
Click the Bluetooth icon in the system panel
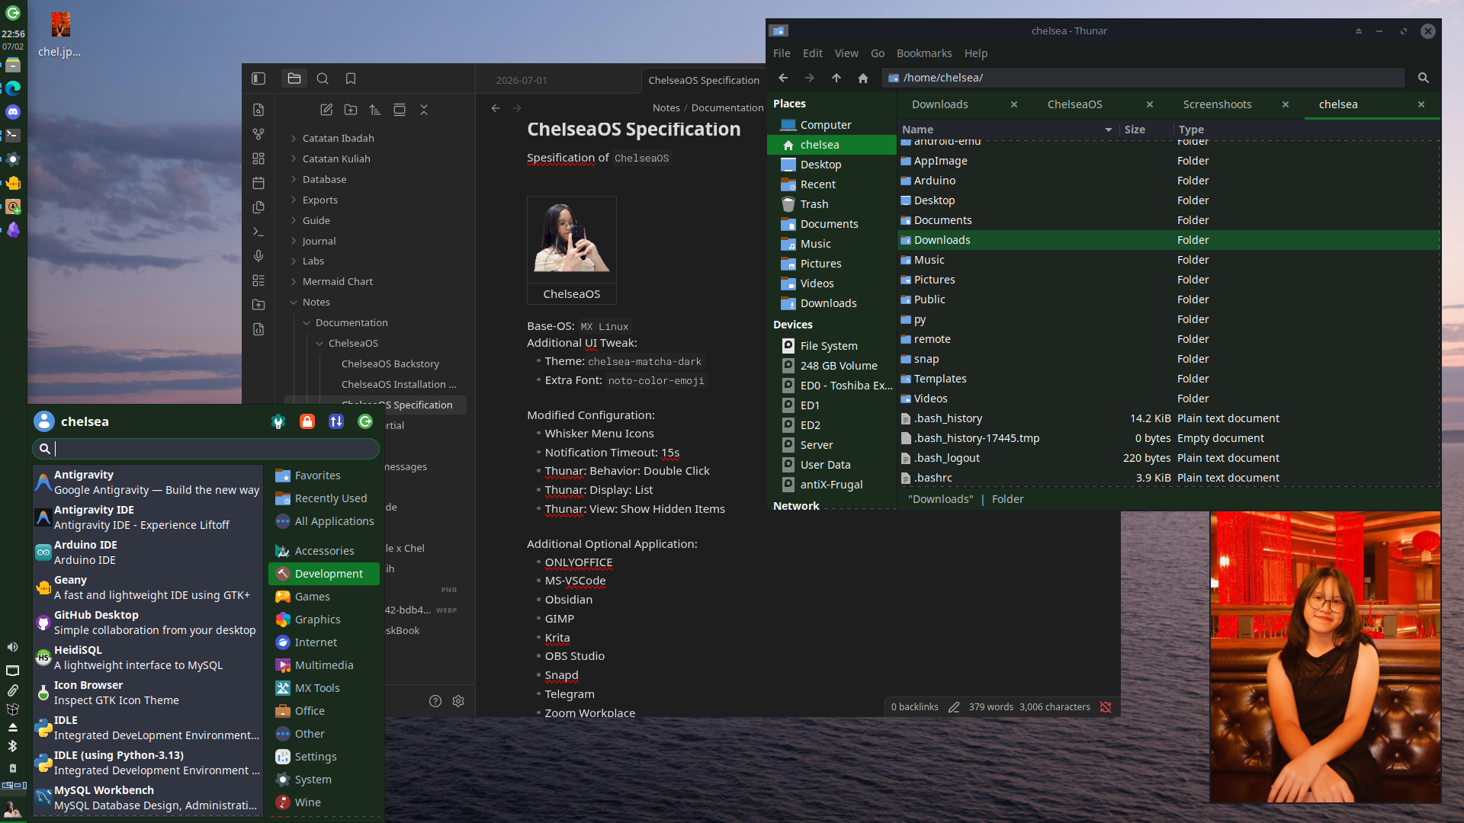click(x=13, y=746)
